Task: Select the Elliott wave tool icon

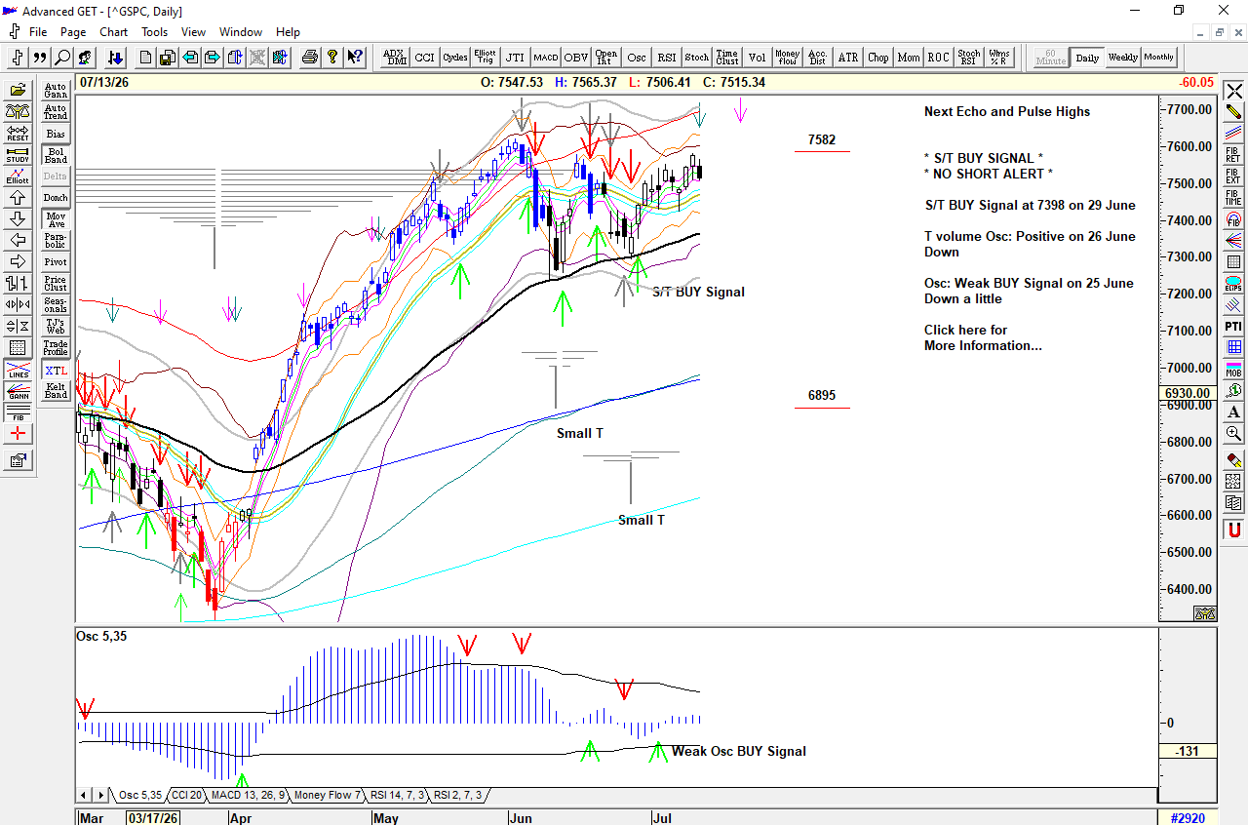Action: pos(18,176)
